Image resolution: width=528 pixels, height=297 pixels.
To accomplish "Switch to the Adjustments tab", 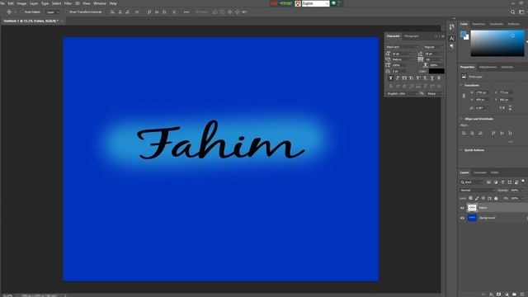I will [x=488, y=67].
